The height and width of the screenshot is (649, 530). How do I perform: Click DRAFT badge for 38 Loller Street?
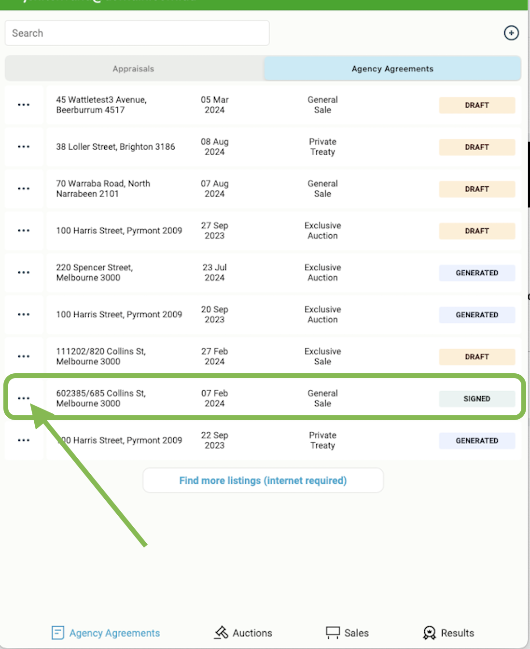pos(477,147)
